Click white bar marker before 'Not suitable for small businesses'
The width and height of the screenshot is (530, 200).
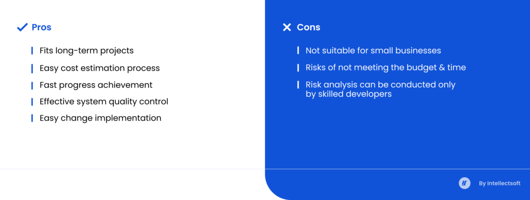(298, 51)
